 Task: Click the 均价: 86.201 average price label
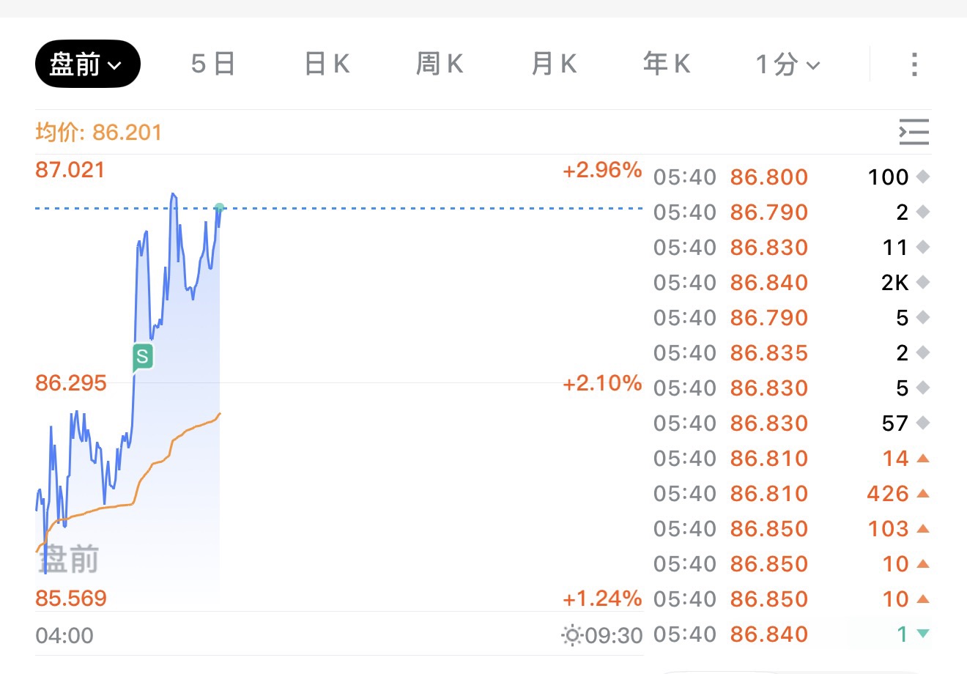coord(98,133)
